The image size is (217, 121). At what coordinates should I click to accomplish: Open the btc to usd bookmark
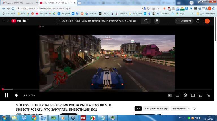point(136,13)
